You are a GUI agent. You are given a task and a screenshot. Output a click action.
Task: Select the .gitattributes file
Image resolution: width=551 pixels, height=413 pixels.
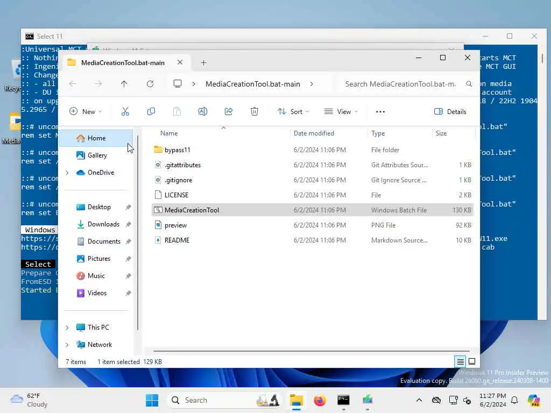pos(313,165)
